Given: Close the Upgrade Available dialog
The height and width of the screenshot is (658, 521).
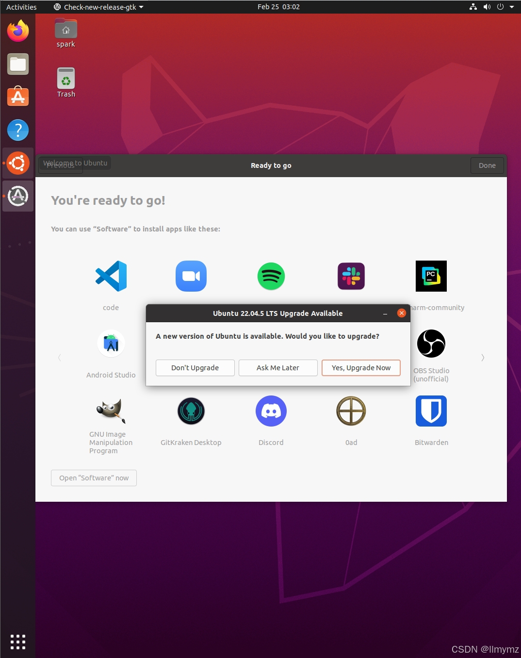Looking at the screenshot, I should tap(402, 313).
